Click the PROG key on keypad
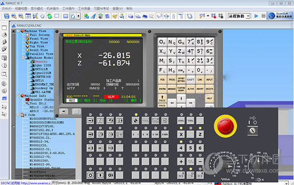 pyautogui.click(x=171, y=79)
